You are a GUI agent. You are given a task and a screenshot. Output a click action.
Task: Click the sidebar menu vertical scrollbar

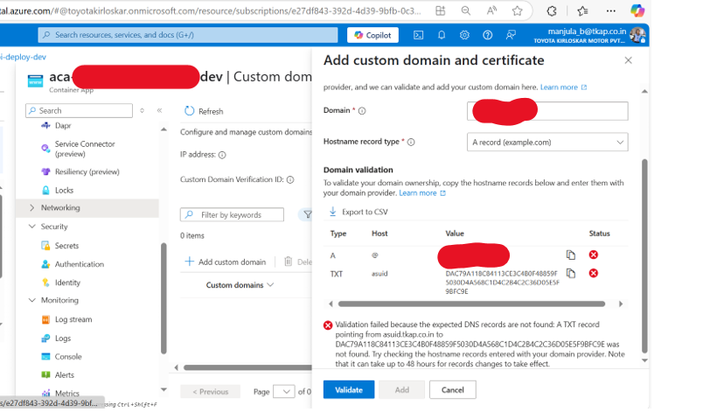pos(164,298)
